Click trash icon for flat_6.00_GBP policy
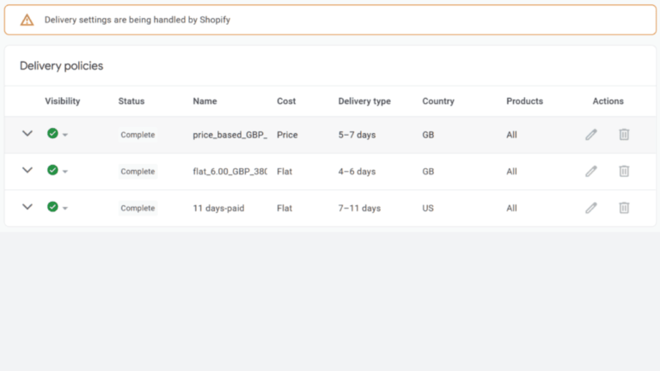 click(624, 171)
